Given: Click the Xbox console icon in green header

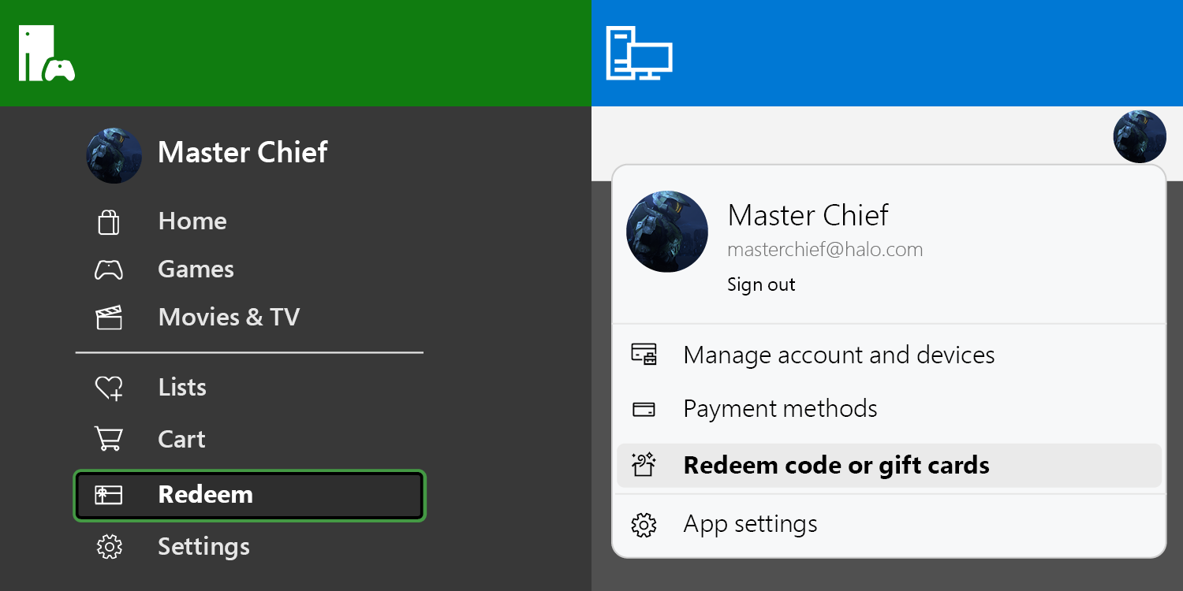Looking at the screenshot, I should coord(47,54).
